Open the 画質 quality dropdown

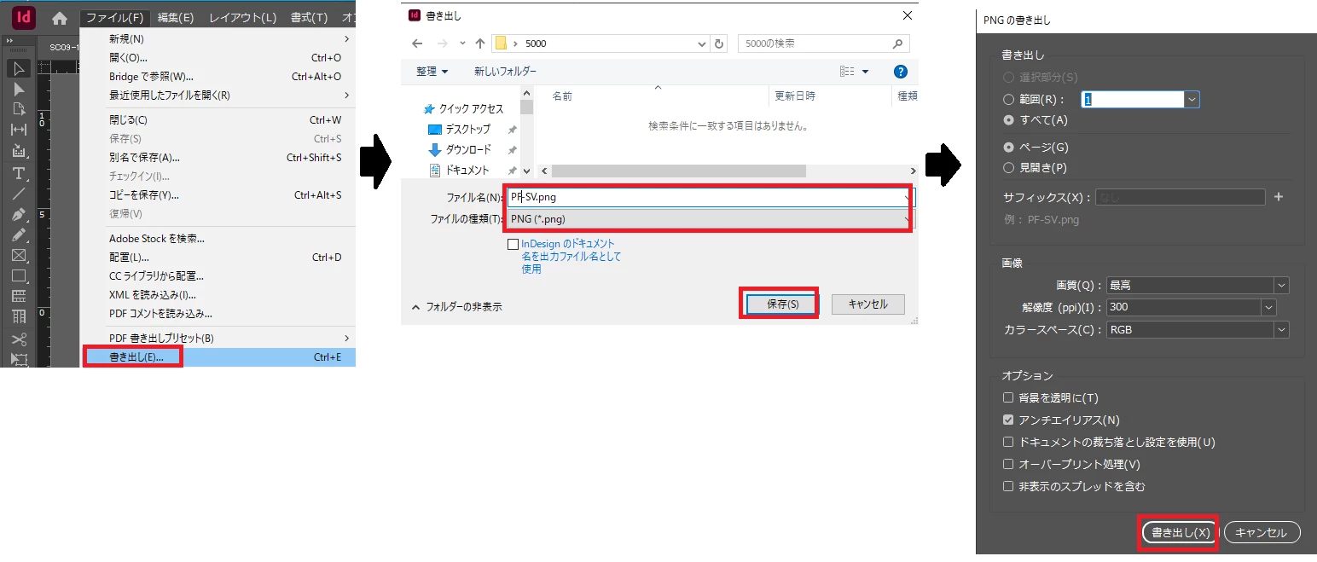tap(1198, 285)
